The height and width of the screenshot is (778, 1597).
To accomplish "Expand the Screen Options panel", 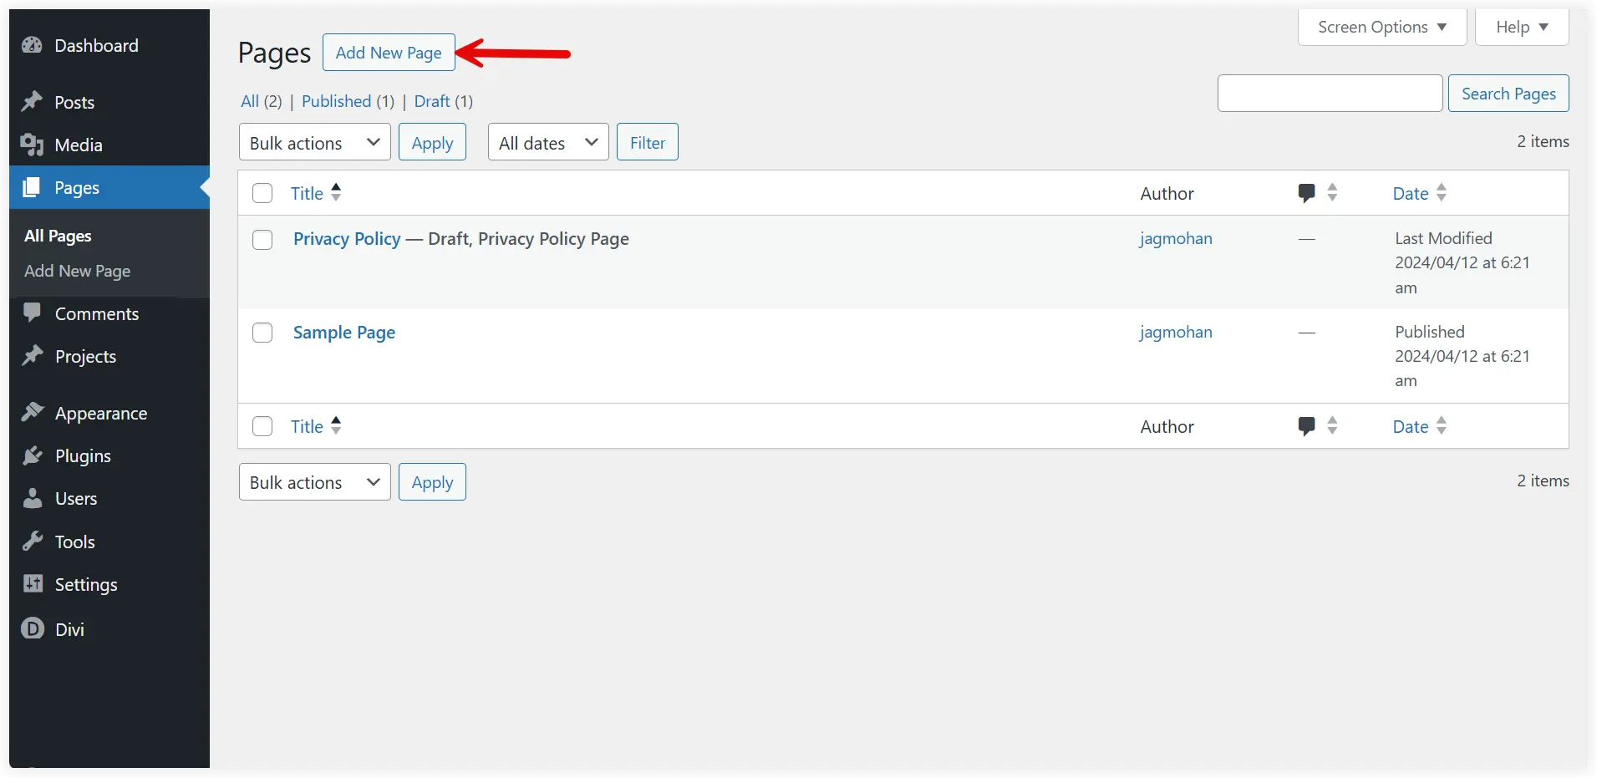I will point(1382,27).
